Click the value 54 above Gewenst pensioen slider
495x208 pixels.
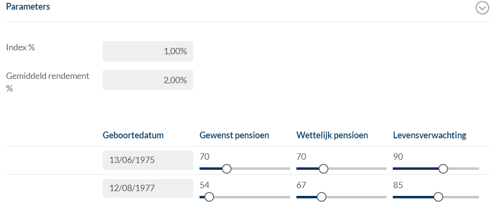204,185
